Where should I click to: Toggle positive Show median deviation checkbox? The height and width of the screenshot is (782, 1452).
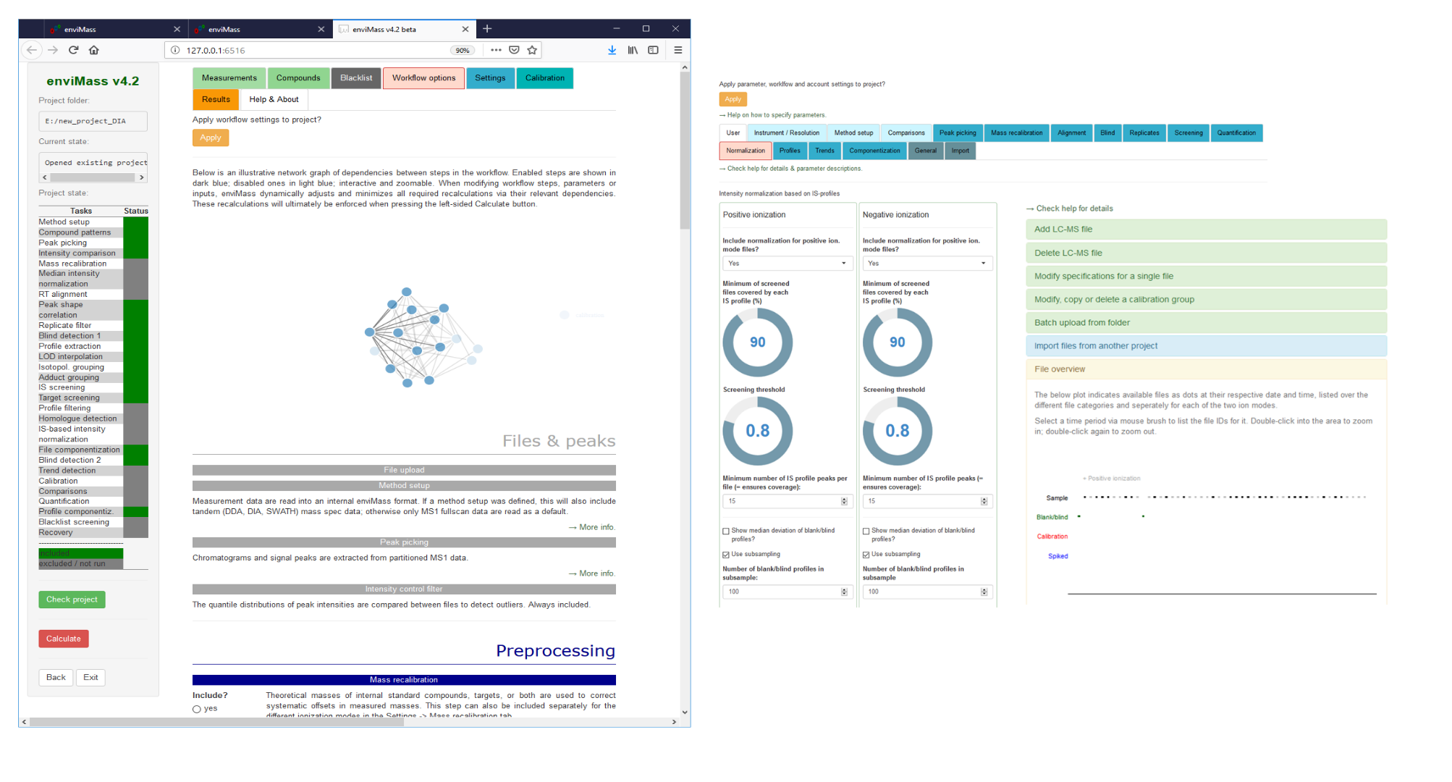pos(726,531)
